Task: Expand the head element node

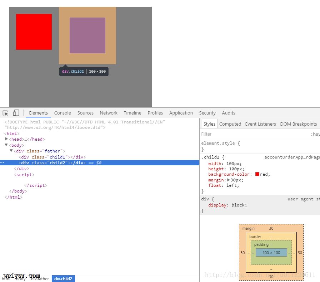Action: point(6,139)
